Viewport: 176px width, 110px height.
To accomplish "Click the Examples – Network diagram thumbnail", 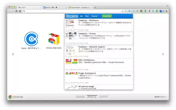I will point(70,50).
